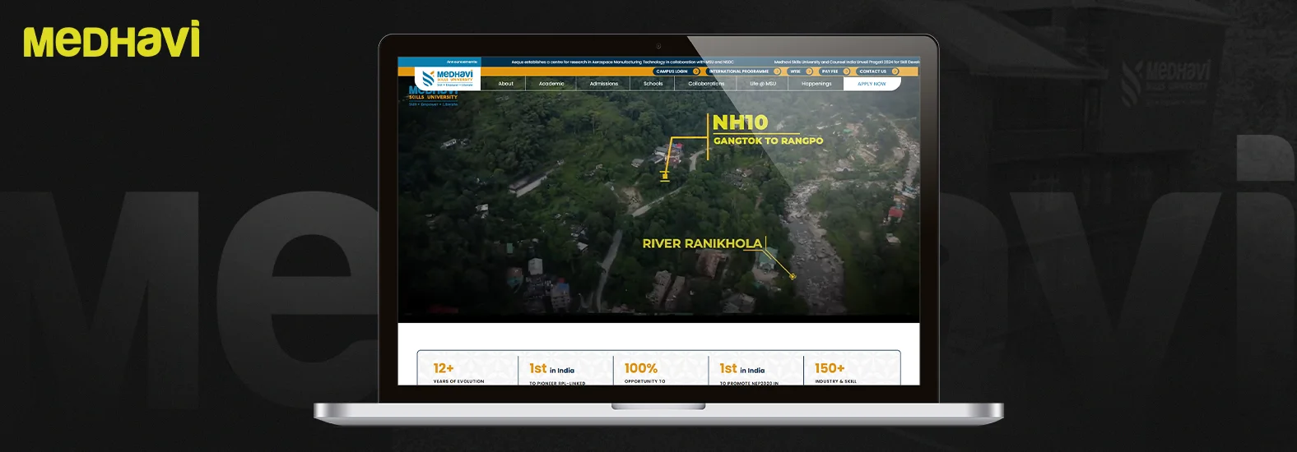The image size is (1297, 452).
Task: Click the NH10 location marker on video
Action: [665, 175]
